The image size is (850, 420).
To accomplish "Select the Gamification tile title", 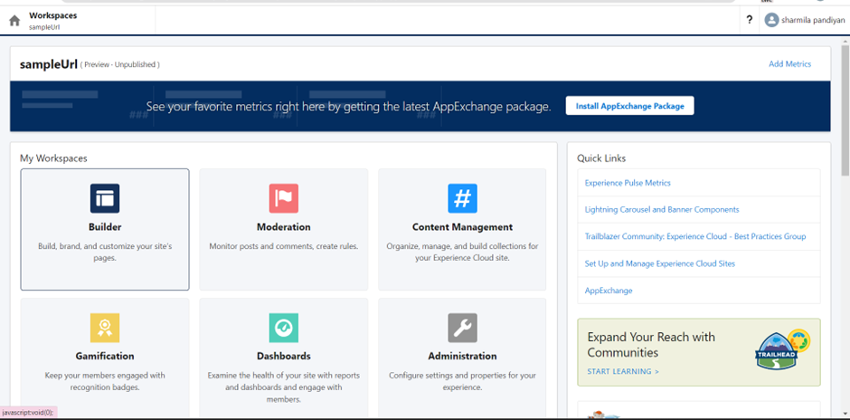I will [105, 356].
